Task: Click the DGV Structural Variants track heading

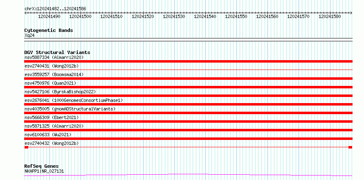Action: (x=57, y=52)
